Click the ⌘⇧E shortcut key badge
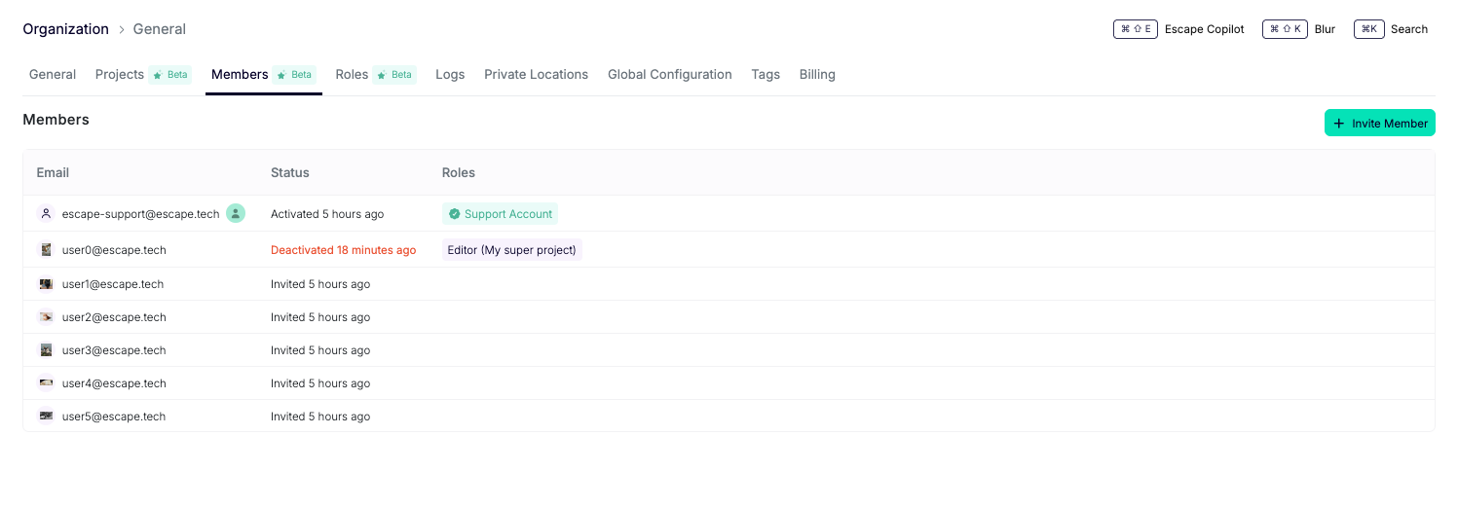The width and height of the screenshot is (1458, 508). [1136, 29]
